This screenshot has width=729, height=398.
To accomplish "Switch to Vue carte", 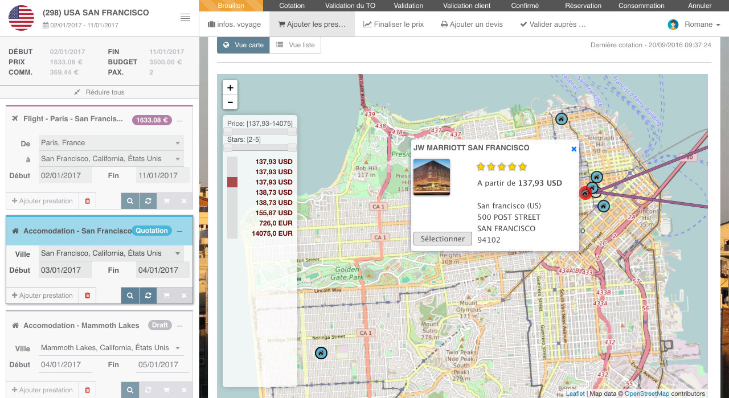I will pyautogui.click(x=243, y=45).
